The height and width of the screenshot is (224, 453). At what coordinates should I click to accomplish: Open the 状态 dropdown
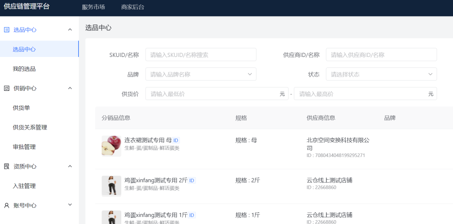point(381,74)
